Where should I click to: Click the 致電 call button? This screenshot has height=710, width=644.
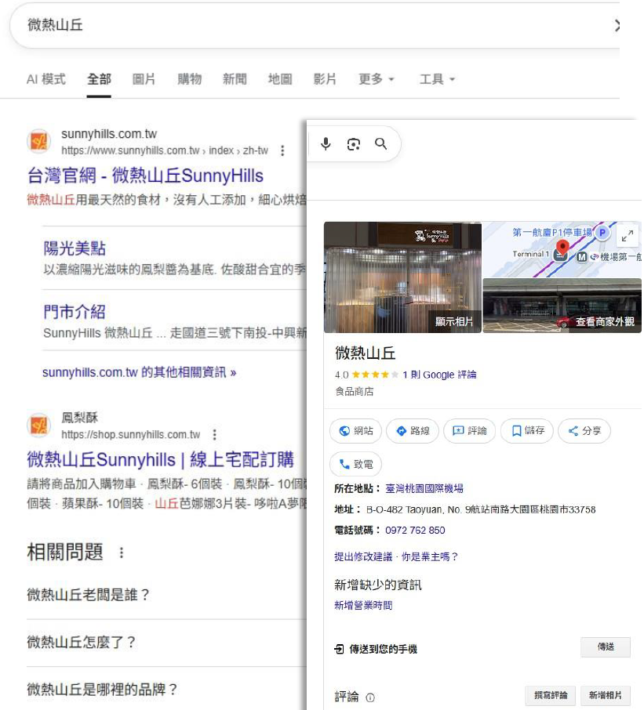click(x=356, y=464)
